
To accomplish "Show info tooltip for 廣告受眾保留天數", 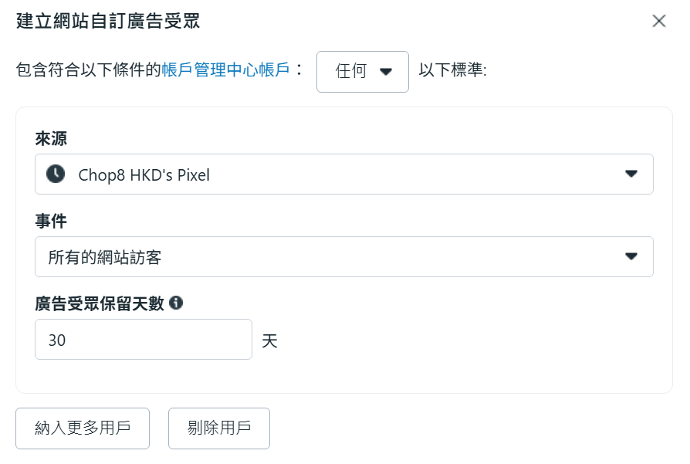I will point(176,303).
